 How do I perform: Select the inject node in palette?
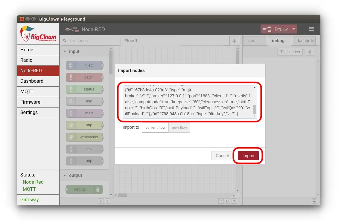(85, 65)
